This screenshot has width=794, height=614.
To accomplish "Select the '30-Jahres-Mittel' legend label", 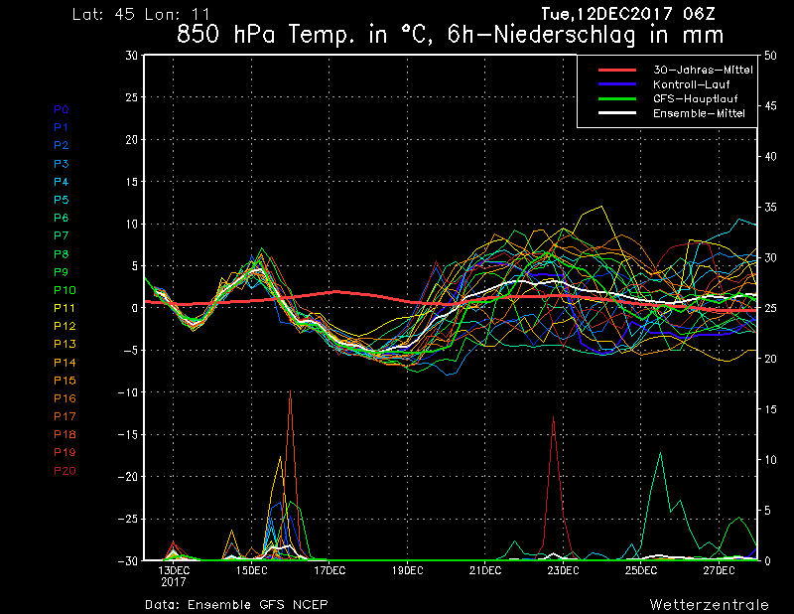I will 703,70.
